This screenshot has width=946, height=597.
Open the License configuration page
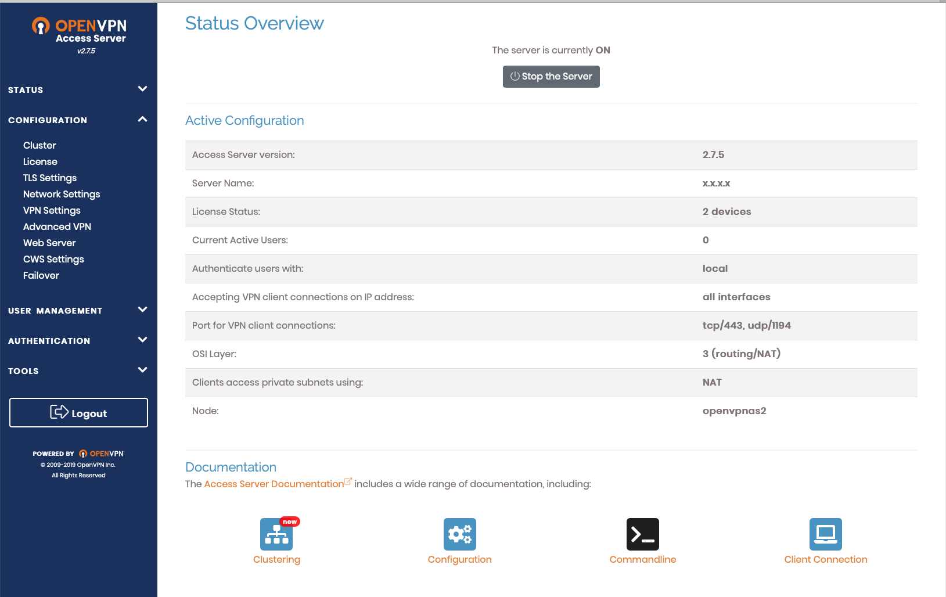(40, 161)
